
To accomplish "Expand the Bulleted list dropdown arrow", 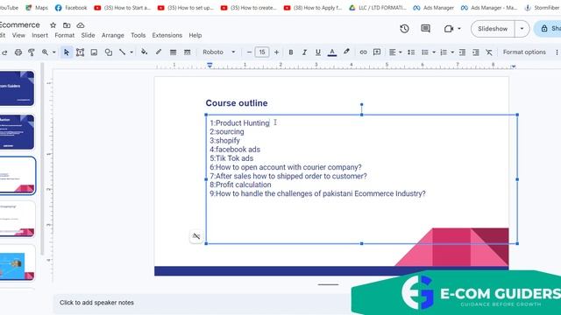I will point(434,52).
